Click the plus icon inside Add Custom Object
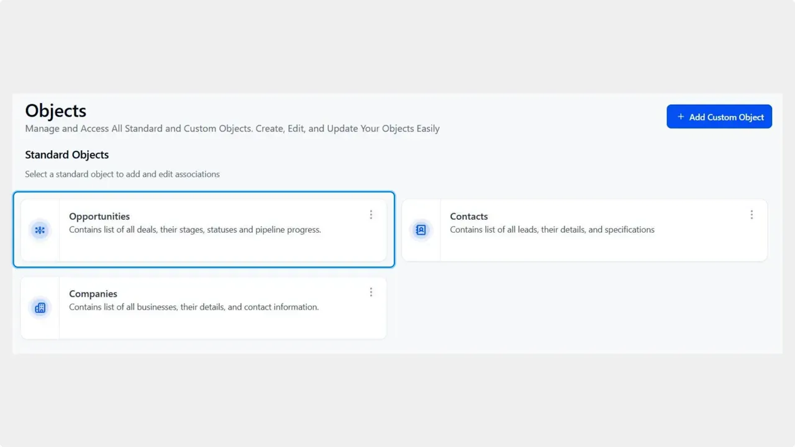795x447 pixels. click(x=679, y=116)
